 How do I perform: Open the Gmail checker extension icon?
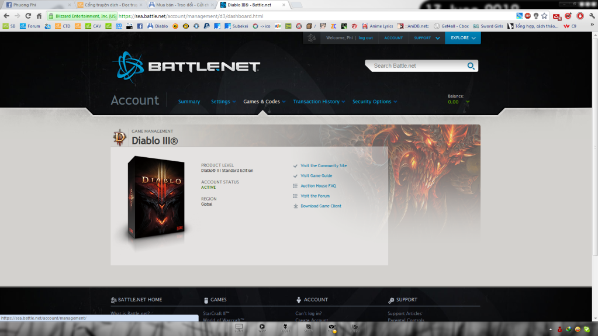pyautogui.click(x=556, y=16)
